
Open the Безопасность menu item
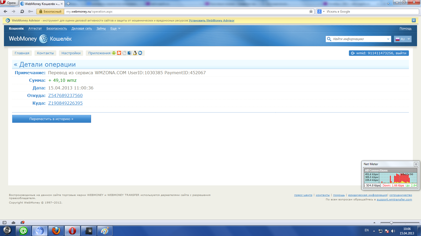(x=57, y=29)
